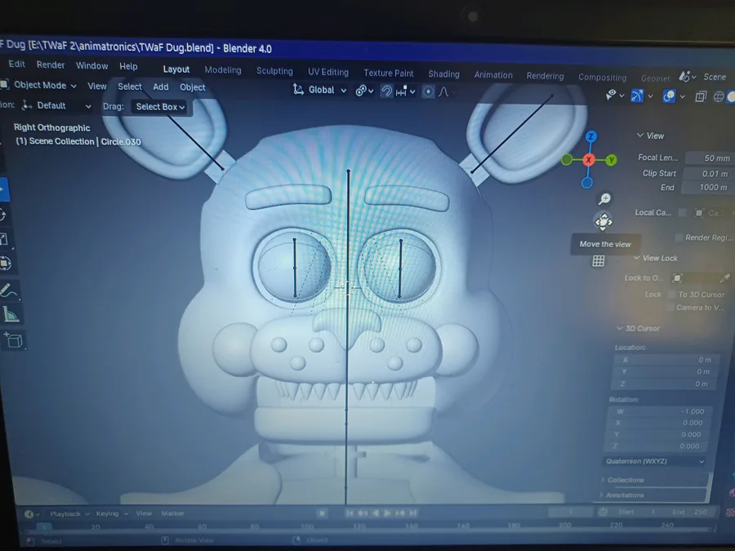Click the Clip Start 0.01 m field
This screenshot has width=735, height=551.
pos(708,174)
